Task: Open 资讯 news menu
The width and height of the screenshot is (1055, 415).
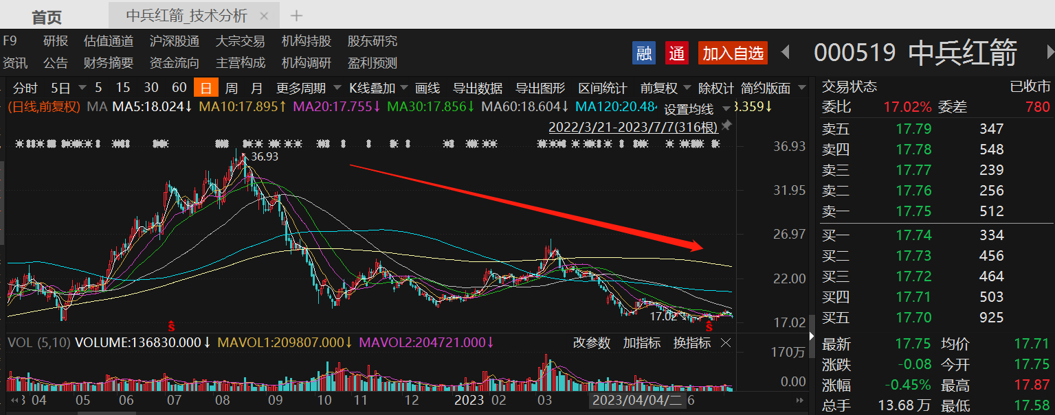Action: pos(15,63)
